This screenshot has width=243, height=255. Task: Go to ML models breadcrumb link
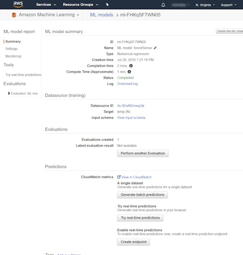click(102, 15)
